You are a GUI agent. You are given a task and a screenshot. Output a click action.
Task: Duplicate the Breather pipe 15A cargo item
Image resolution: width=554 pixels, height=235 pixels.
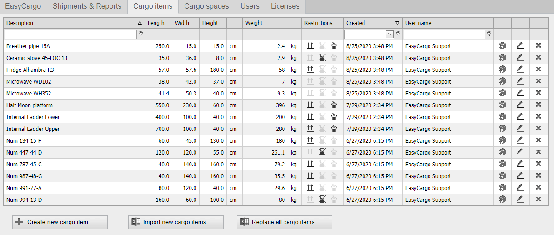tap(502, 46)
